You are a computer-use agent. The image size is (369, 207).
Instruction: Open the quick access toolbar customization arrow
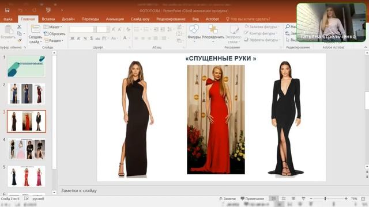[62, 10]
